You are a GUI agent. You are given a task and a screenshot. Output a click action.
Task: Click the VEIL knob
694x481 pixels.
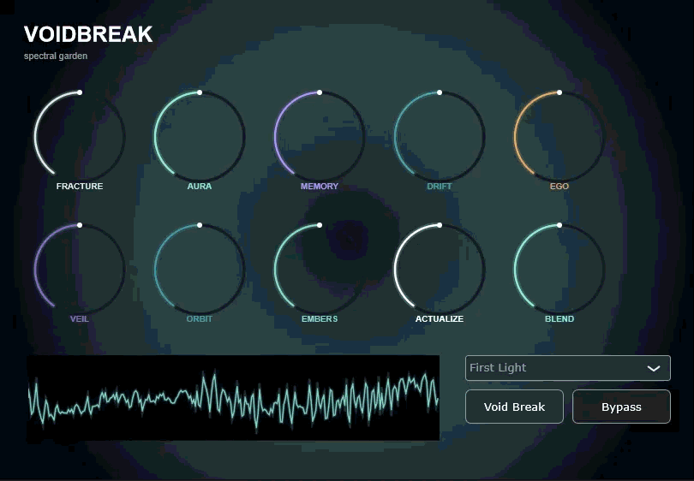tap(80, 270)
